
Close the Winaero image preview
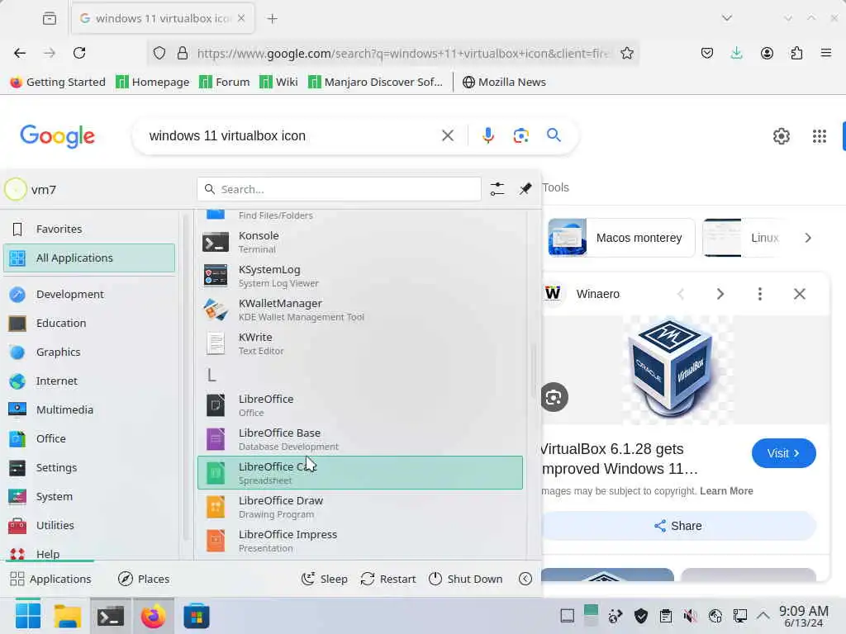tap(799, 294)
